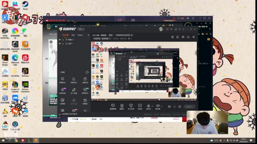The width and height of the screenshot is (257, 144).
Task: Collapse the toolbox section
Action: coord(87,72)
